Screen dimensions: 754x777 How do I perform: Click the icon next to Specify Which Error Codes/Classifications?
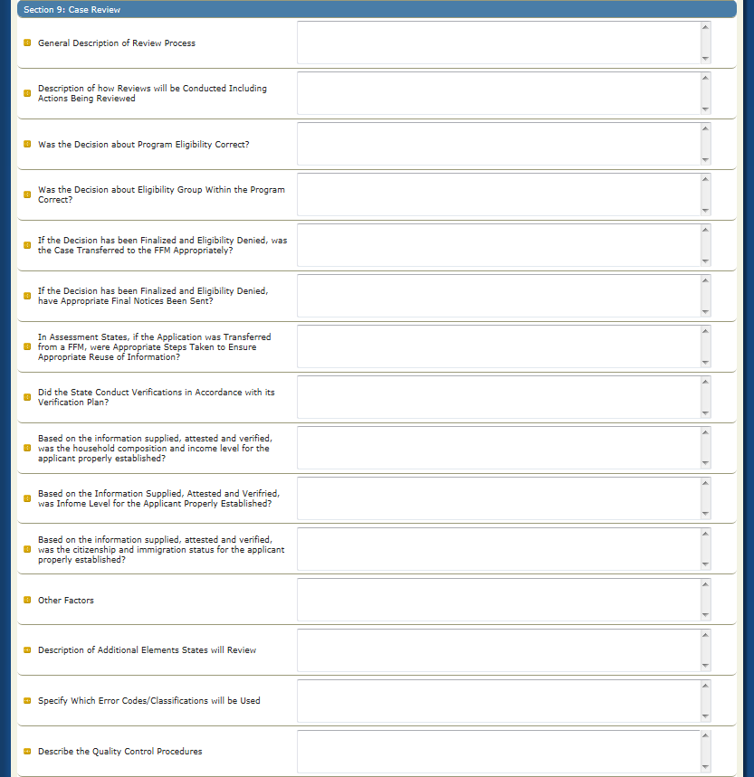(27, 701)
